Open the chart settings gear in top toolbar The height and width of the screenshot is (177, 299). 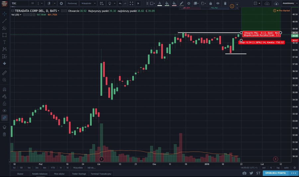[61, 3]
